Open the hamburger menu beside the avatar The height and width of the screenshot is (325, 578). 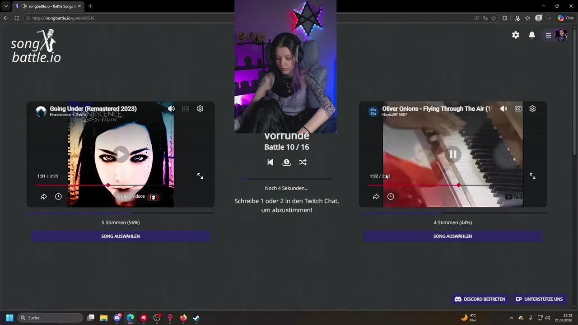pyautogui.click(x=548, y=35)
